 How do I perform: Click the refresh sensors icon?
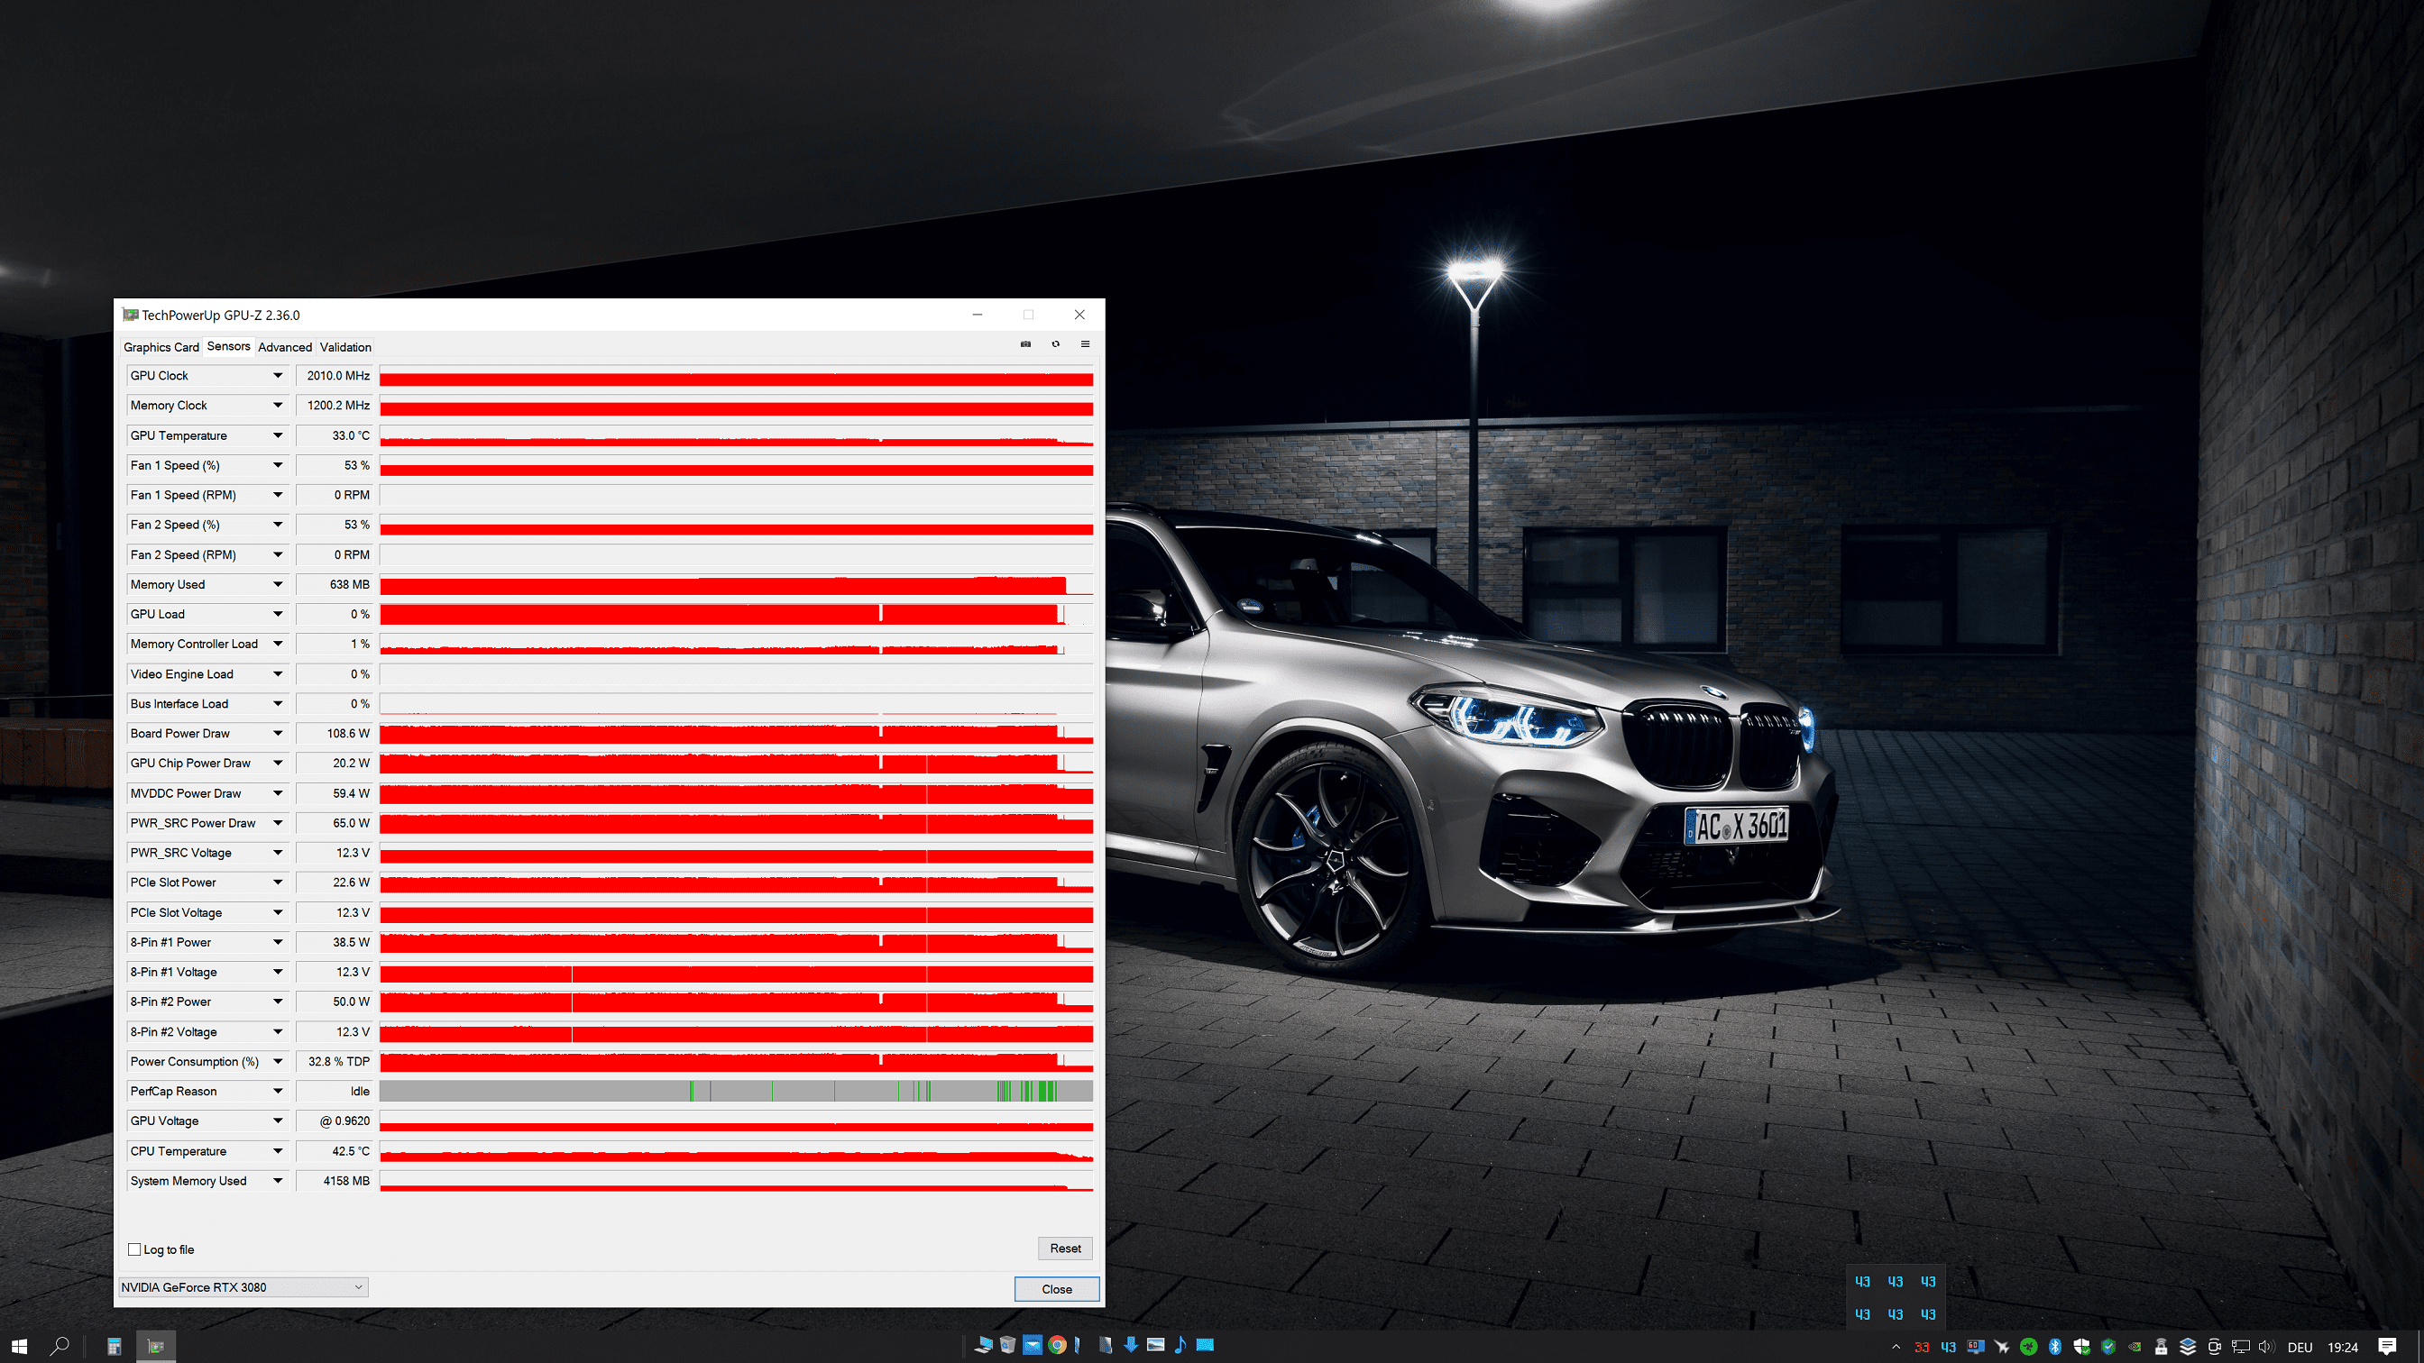(x=1056, y=344)
